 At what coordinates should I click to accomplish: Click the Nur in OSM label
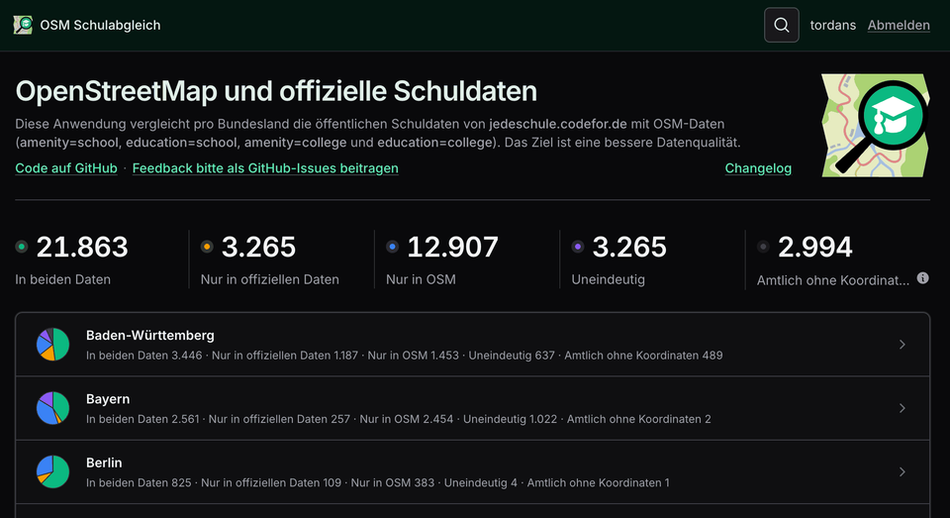click(x=422, y=279)
